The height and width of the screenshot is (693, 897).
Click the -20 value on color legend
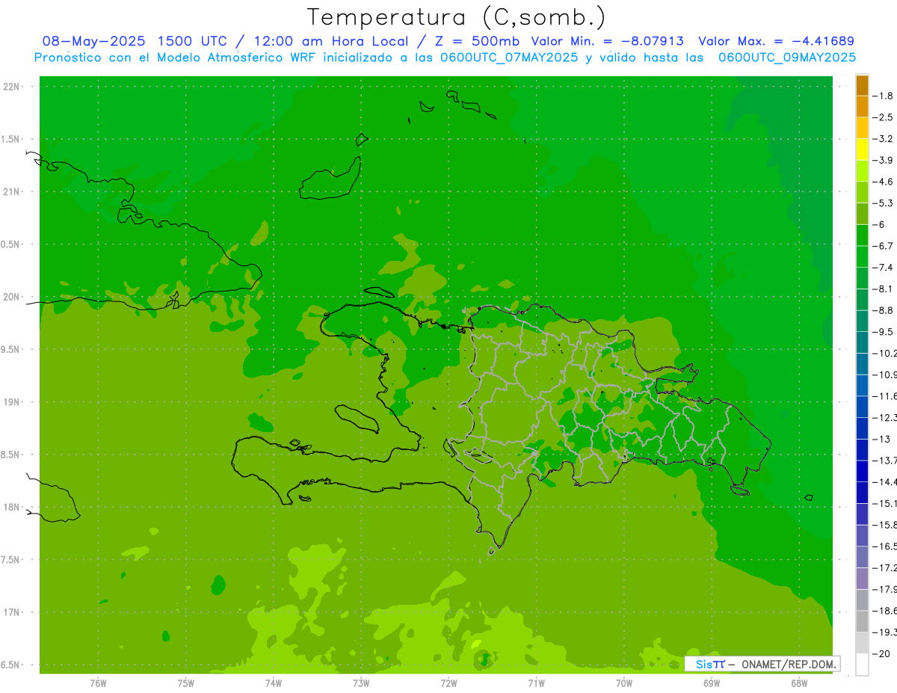(882, 653)
